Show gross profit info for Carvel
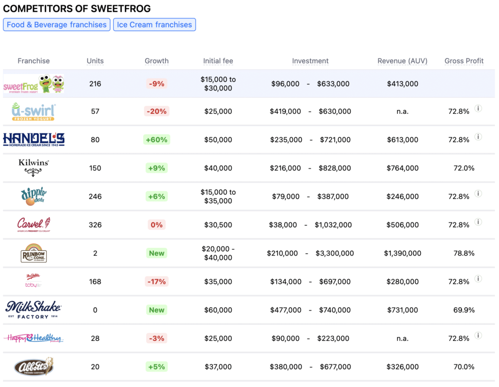The height and width of the screenshot is (387, 499). [478, 222]
